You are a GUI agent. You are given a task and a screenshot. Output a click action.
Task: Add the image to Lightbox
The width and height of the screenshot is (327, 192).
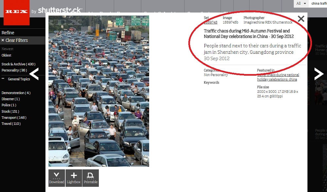click(74, 178)
